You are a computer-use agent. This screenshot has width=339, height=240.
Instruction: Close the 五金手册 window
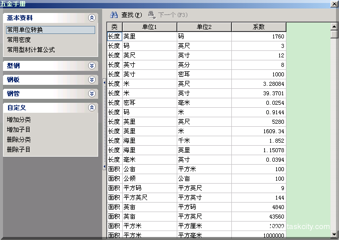pos(334,3)
